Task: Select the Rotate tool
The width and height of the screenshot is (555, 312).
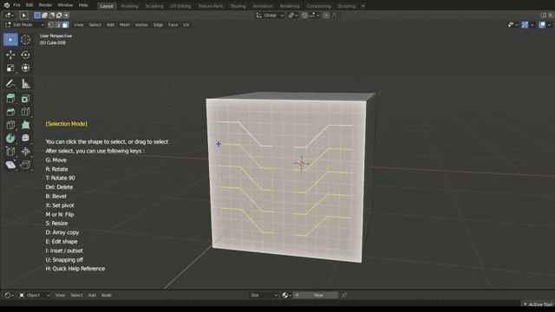Action: [25, 55]
